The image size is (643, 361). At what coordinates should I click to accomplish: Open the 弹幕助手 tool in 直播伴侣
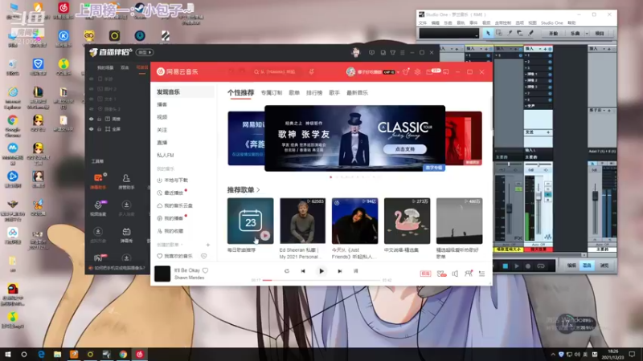[98, 181]
